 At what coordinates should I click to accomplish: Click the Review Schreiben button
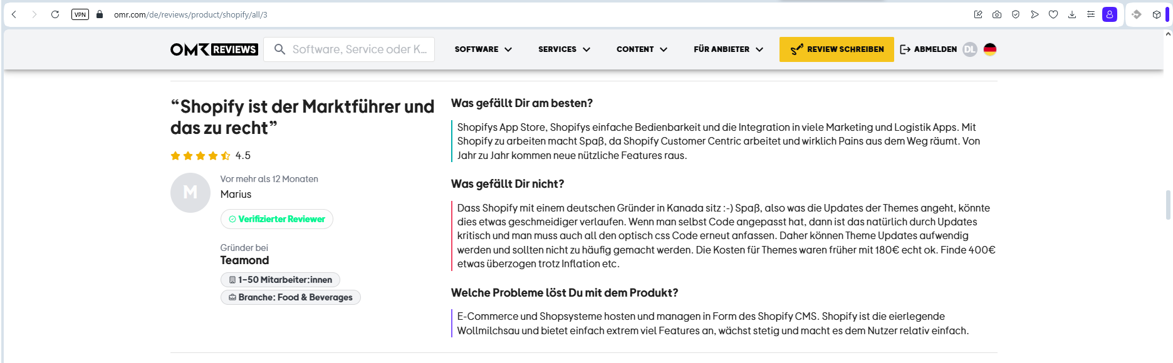(x=837, y=49)
